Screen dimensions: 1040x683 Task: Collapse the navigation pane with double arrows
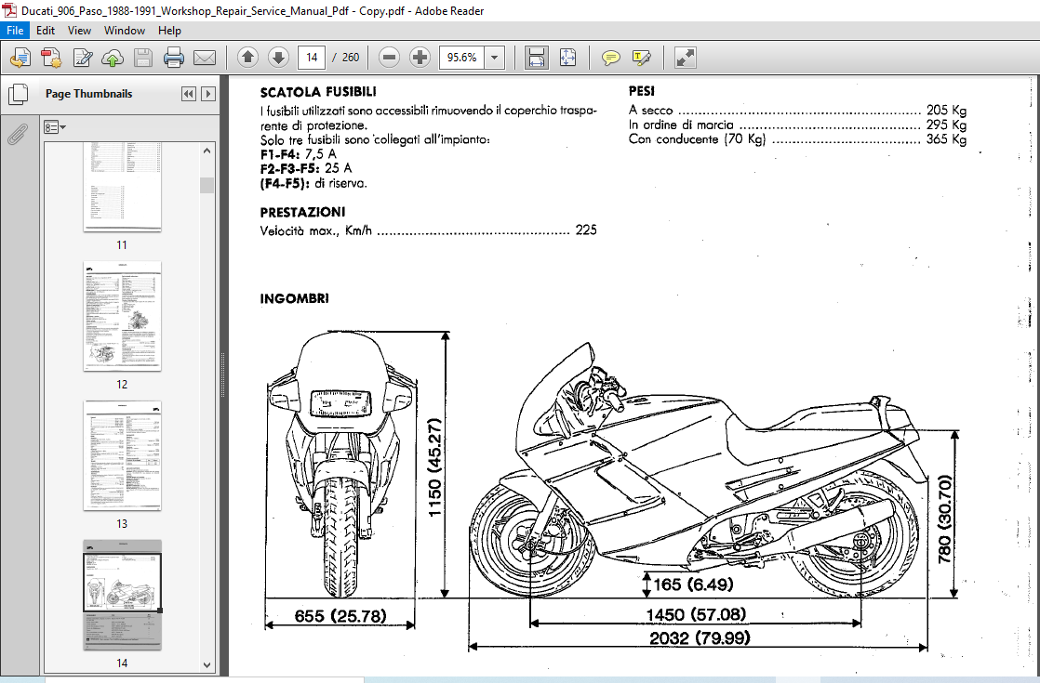tap(188, 94)
